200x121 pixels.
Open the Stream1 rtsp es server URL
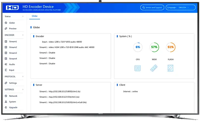point(64,97)
